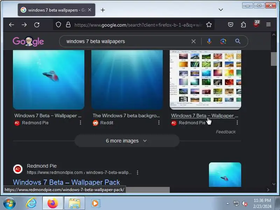Open 'The Windows 7 beta backgro...' link
Screen dimensions: 280x210
pos(126,116)
